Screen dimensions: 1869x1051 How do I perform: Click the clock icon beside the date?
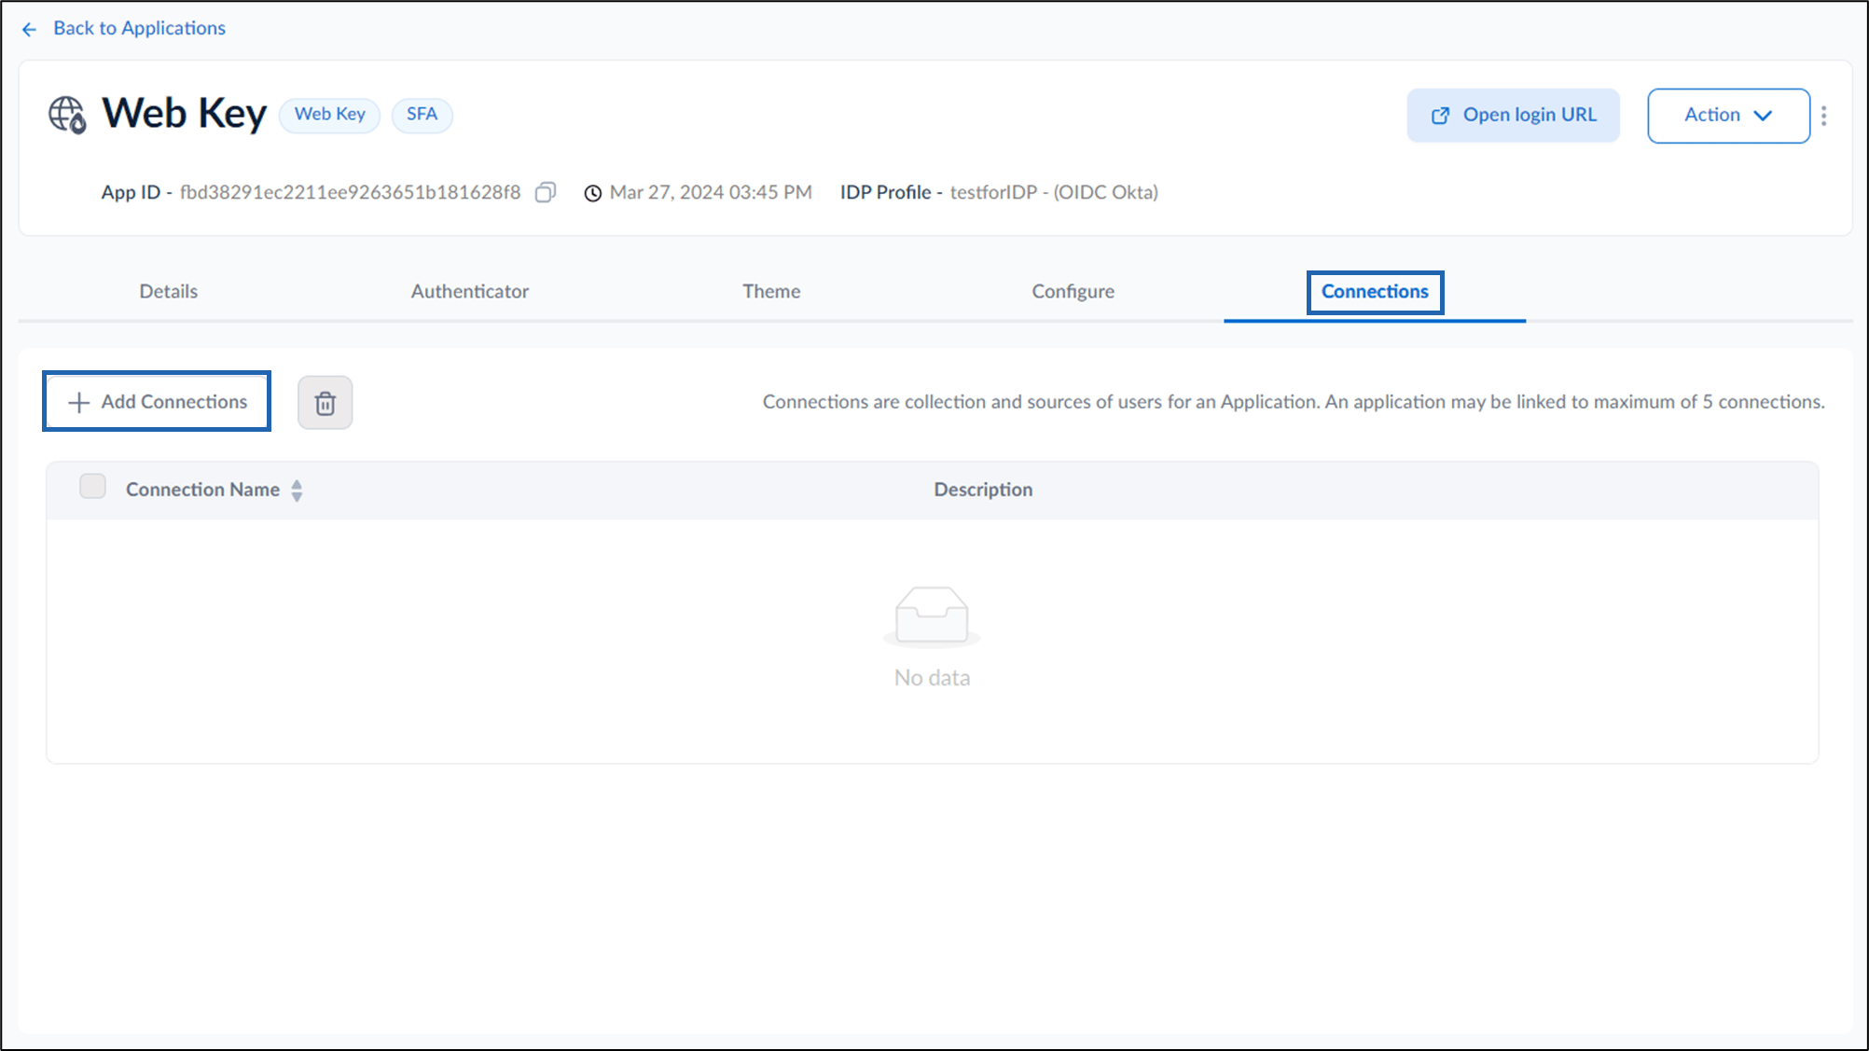coord(593,193)
